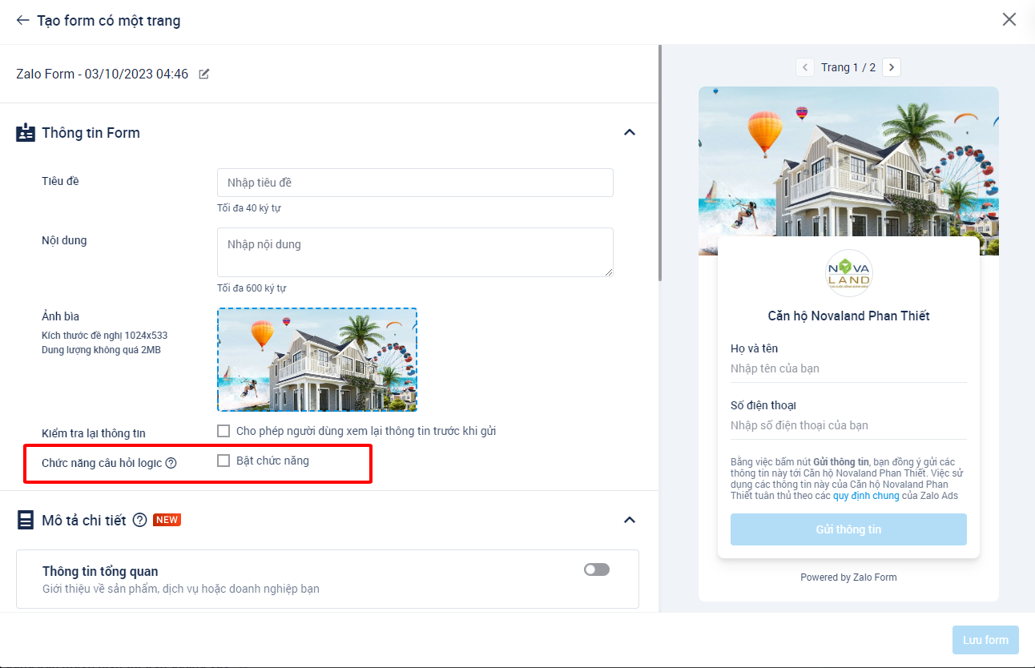Go to previous preview page with left arrow
Image resolution: width=1035 pixels, height=668 pixels.
point(805,67)
